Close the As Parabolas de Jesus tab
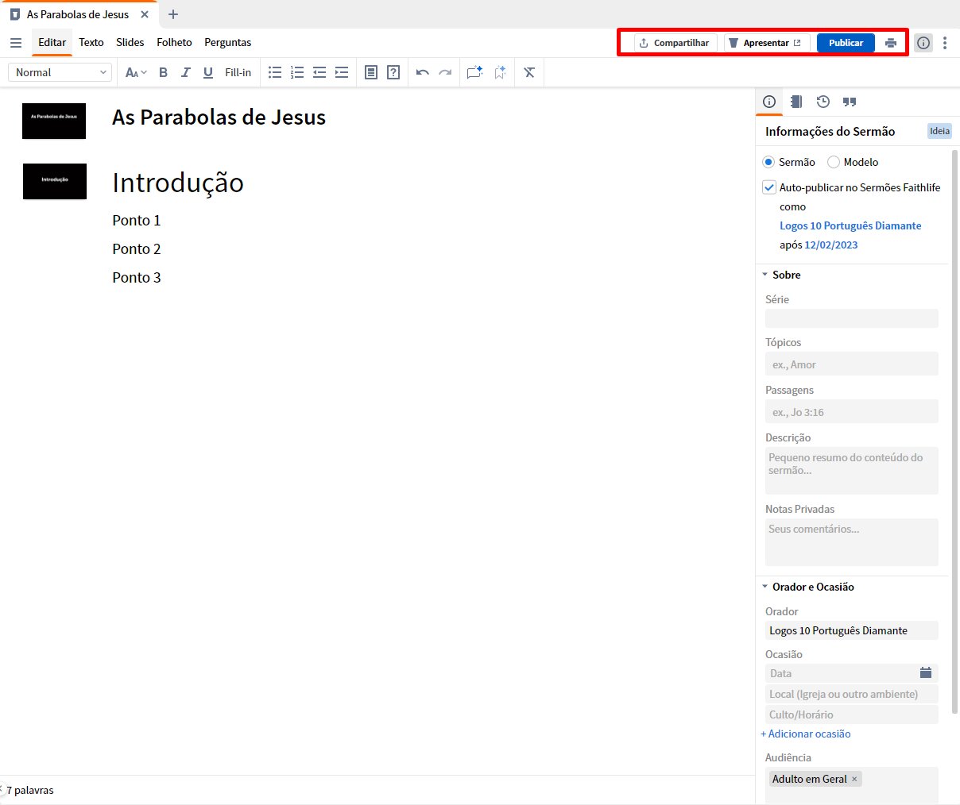960x805 pixels. (x=145, y=14)
